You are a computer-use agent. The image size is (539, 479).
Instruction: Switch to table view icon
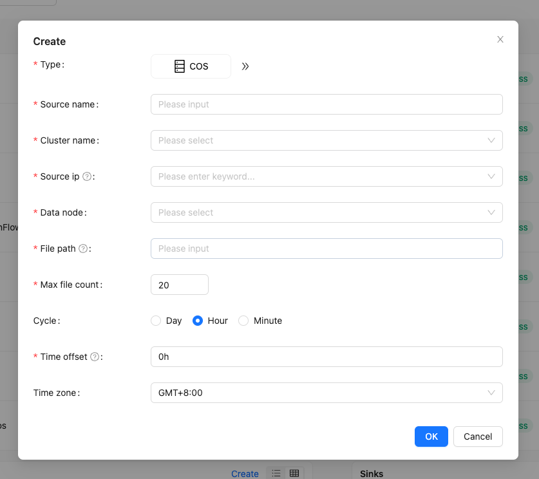pyautogui.click(x=294, y=473)
